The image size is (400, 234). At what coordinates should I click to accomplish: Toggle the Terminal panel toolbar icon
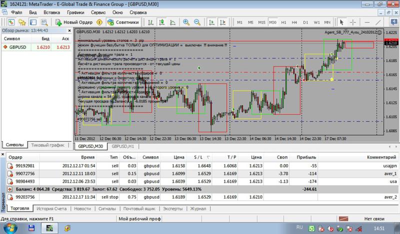[x=33, y=22]
